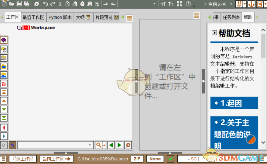The image size is (267, 164).
Task: Click the orange anchor icon
Action: (x=251, y=4)
